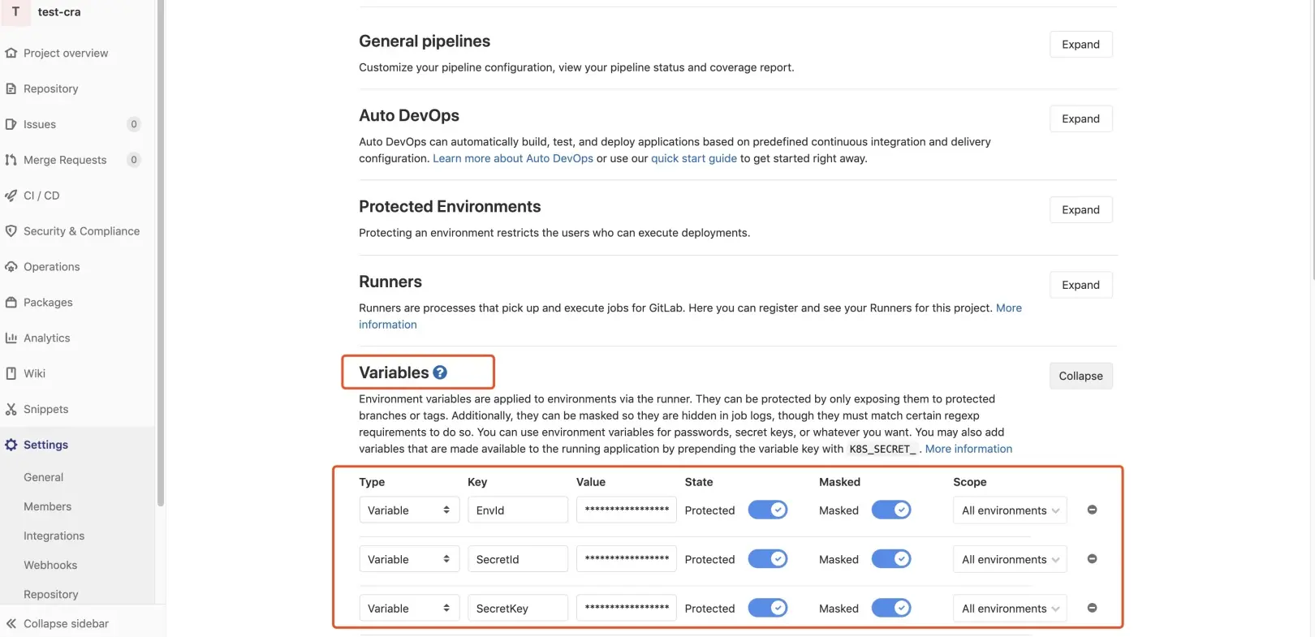1315x637 pixels.
Task: Disable Masked switch for SecretId variable
Action: pyautogui.click(x=890, y=559)
